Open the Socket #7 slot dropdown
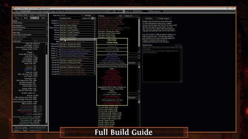 [77, 74]
